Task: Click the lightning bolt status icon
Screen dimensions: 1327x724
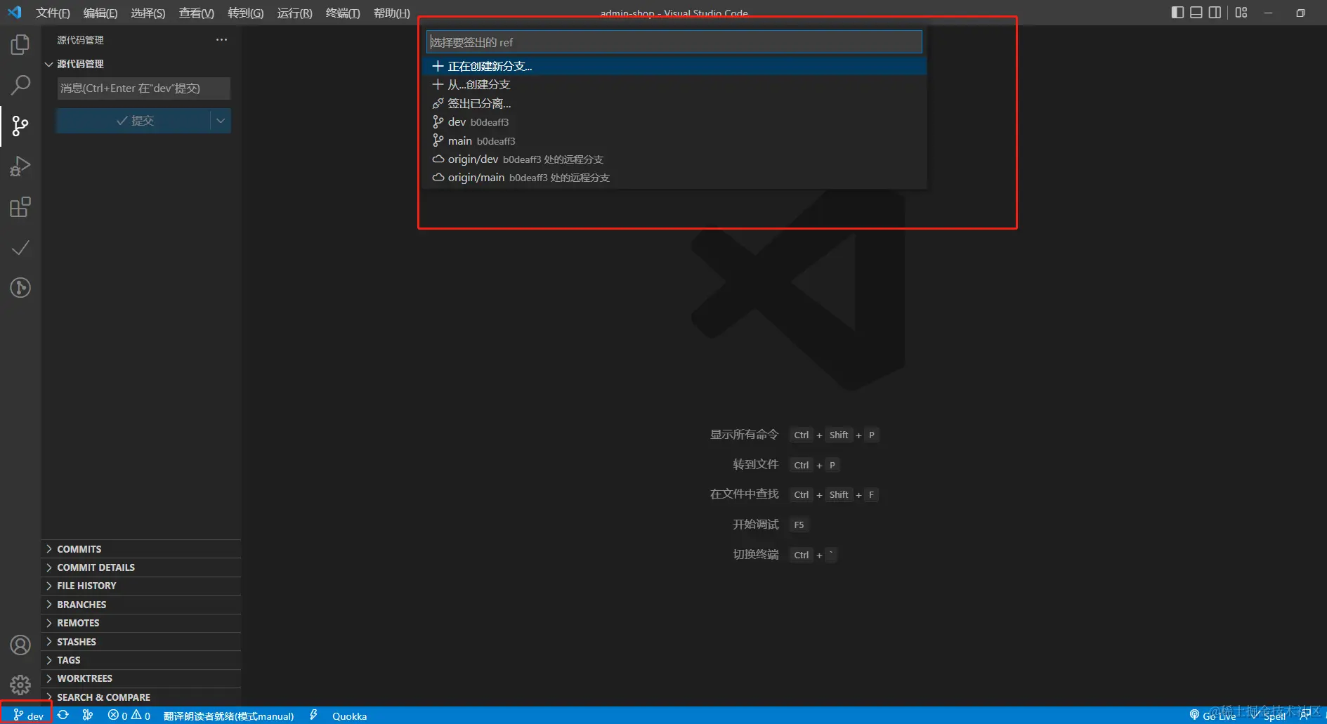Action: [x=313, y=716]
